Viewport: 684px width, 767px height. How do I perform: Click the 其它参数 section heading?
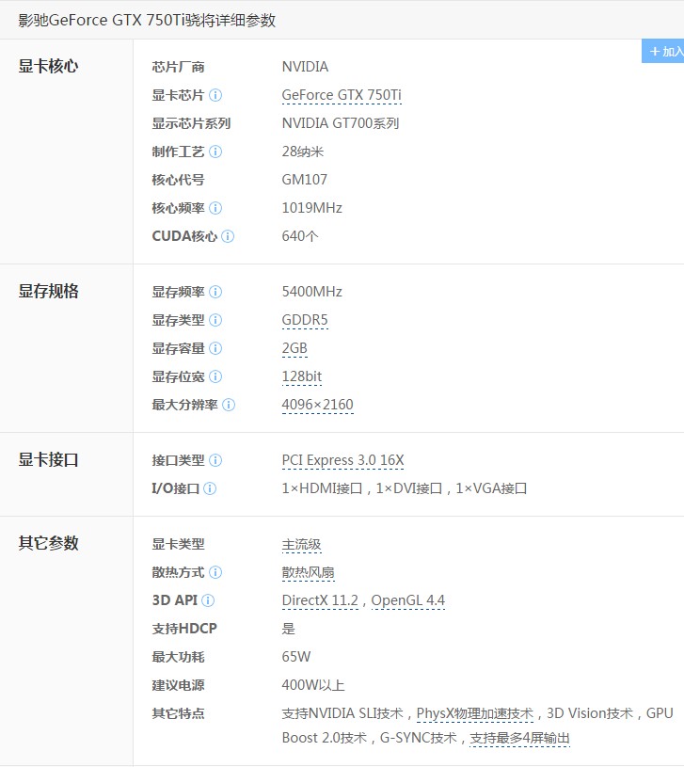48,543
